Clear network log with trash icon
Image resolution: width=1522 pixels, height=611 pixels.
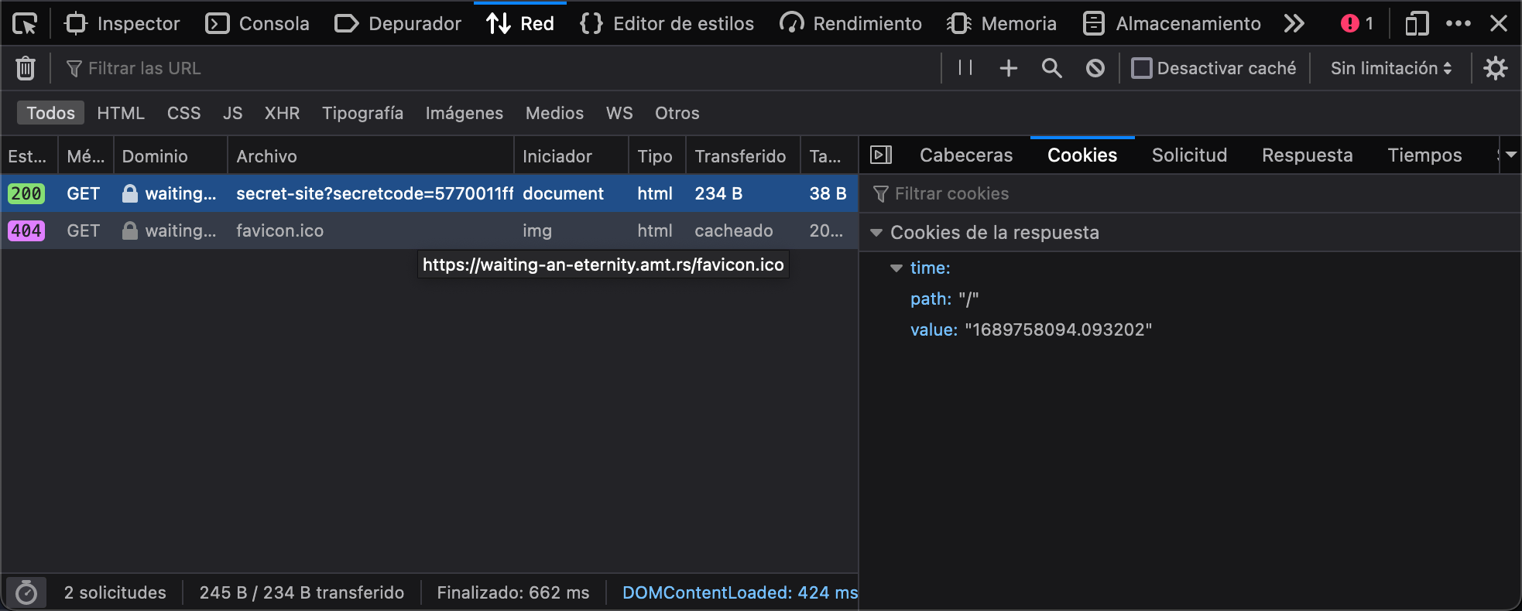(26, 68)
